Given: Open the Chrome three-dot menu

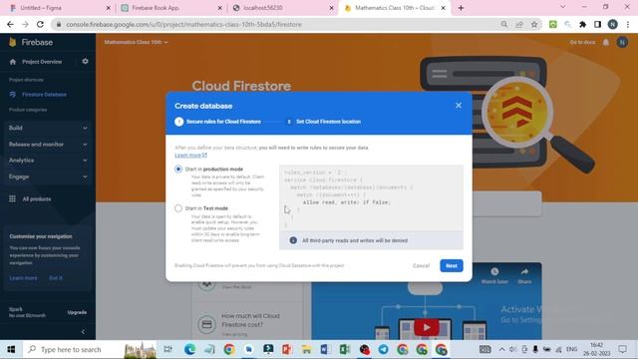Looking at the screenshot, I should coord(628,24).
